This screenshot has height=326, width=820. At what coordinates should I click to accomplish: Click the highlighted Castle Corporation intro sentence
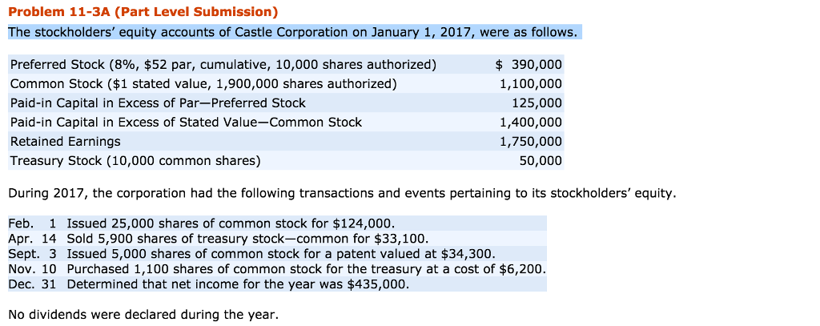(x=292, y=33)
